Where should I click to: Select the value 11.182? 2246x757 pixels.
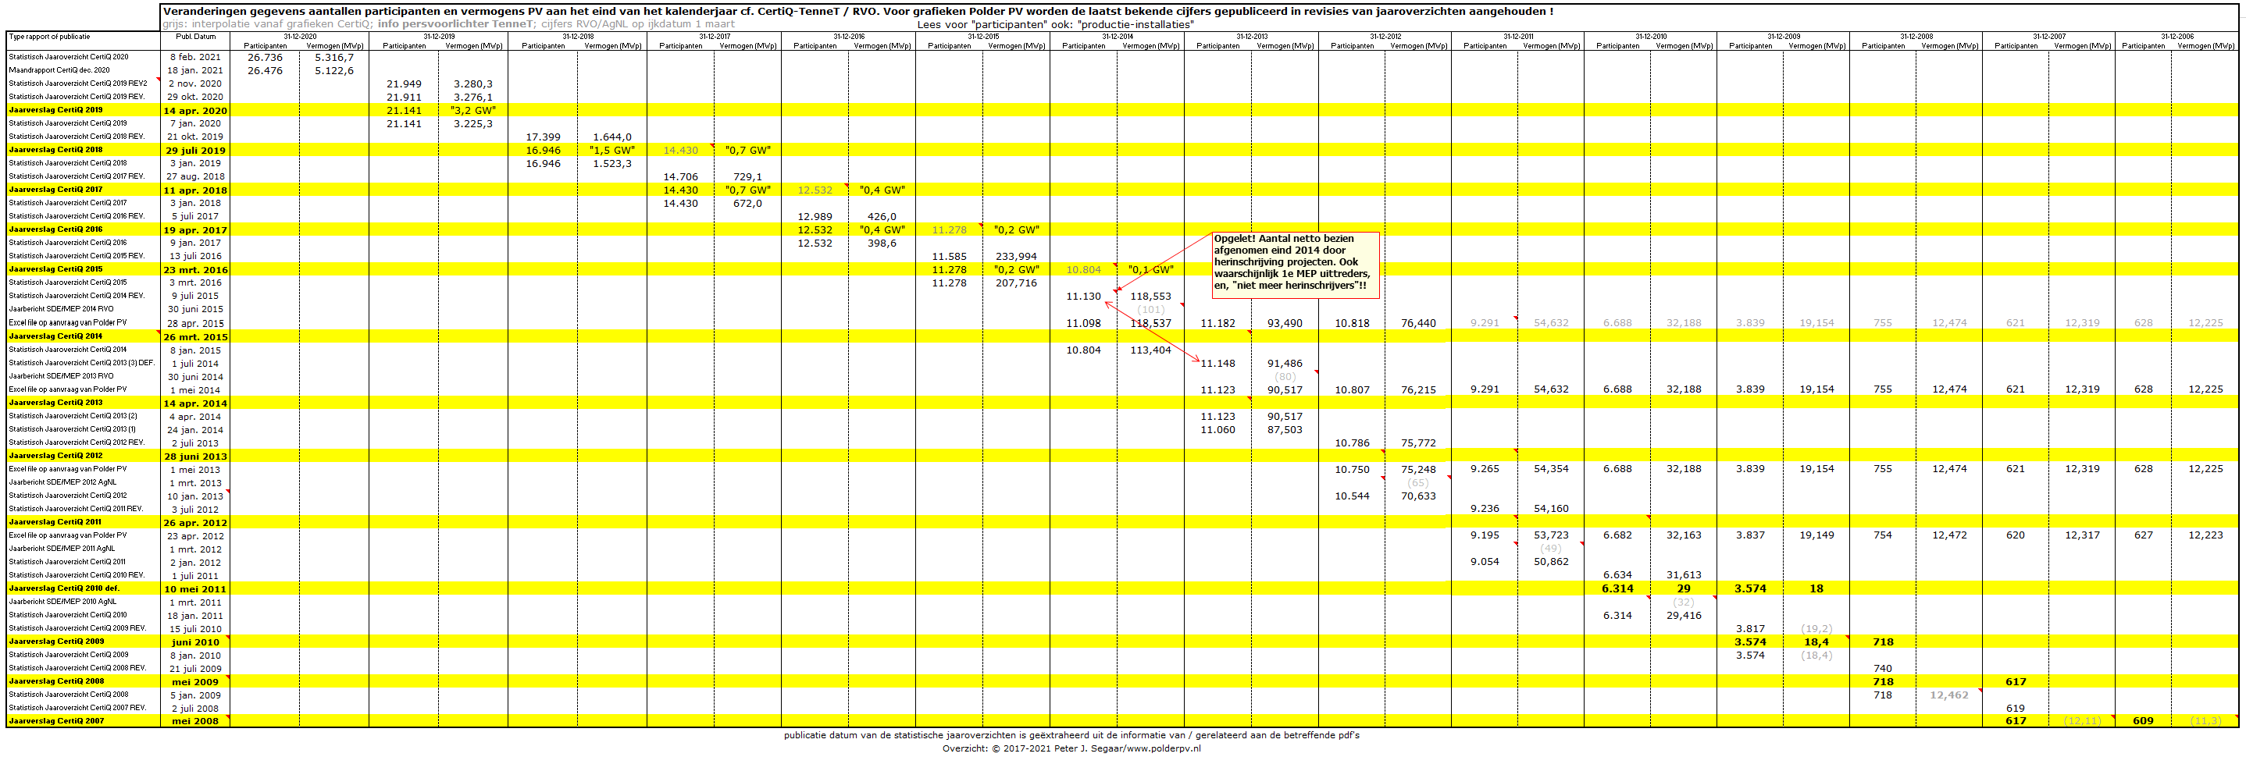(1217, 323)
